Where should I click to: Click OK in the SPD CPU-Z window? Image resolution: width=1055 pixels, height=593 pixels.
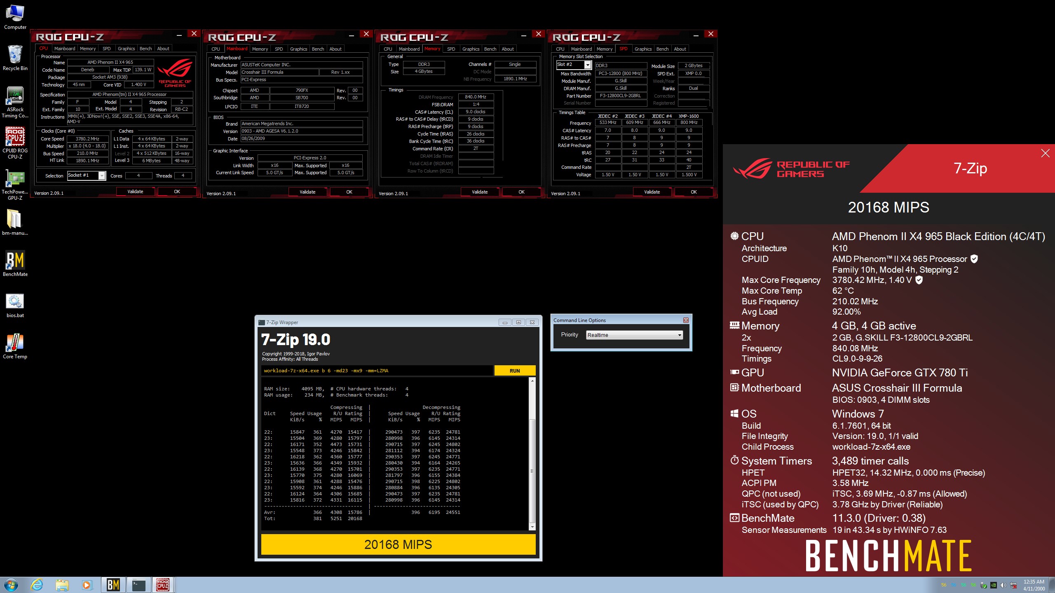[694, 192]
